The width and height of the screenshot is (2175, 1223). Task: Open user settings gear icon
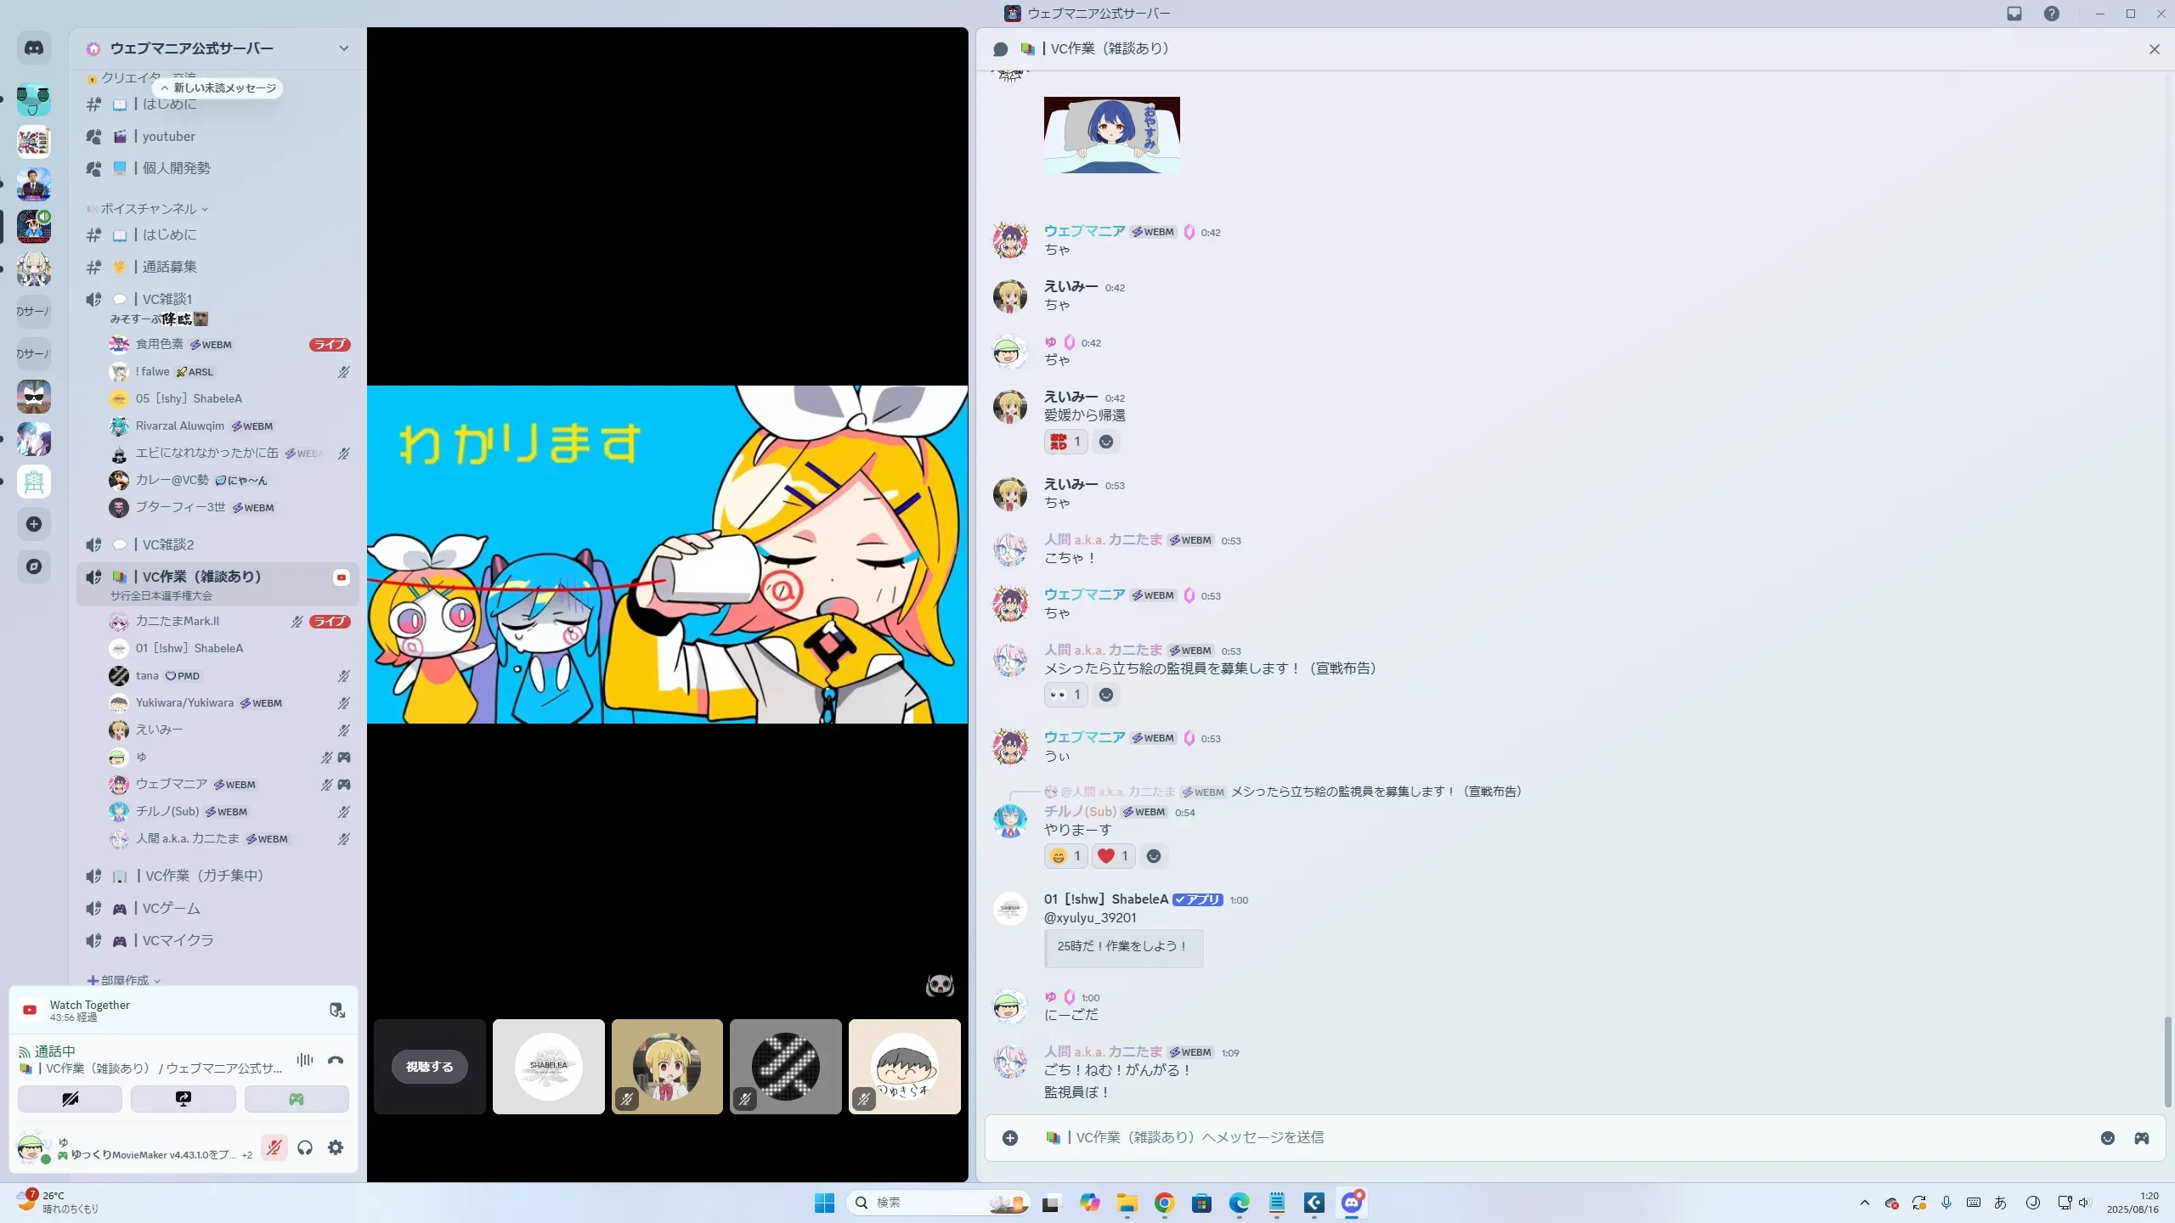point(336,1148)
